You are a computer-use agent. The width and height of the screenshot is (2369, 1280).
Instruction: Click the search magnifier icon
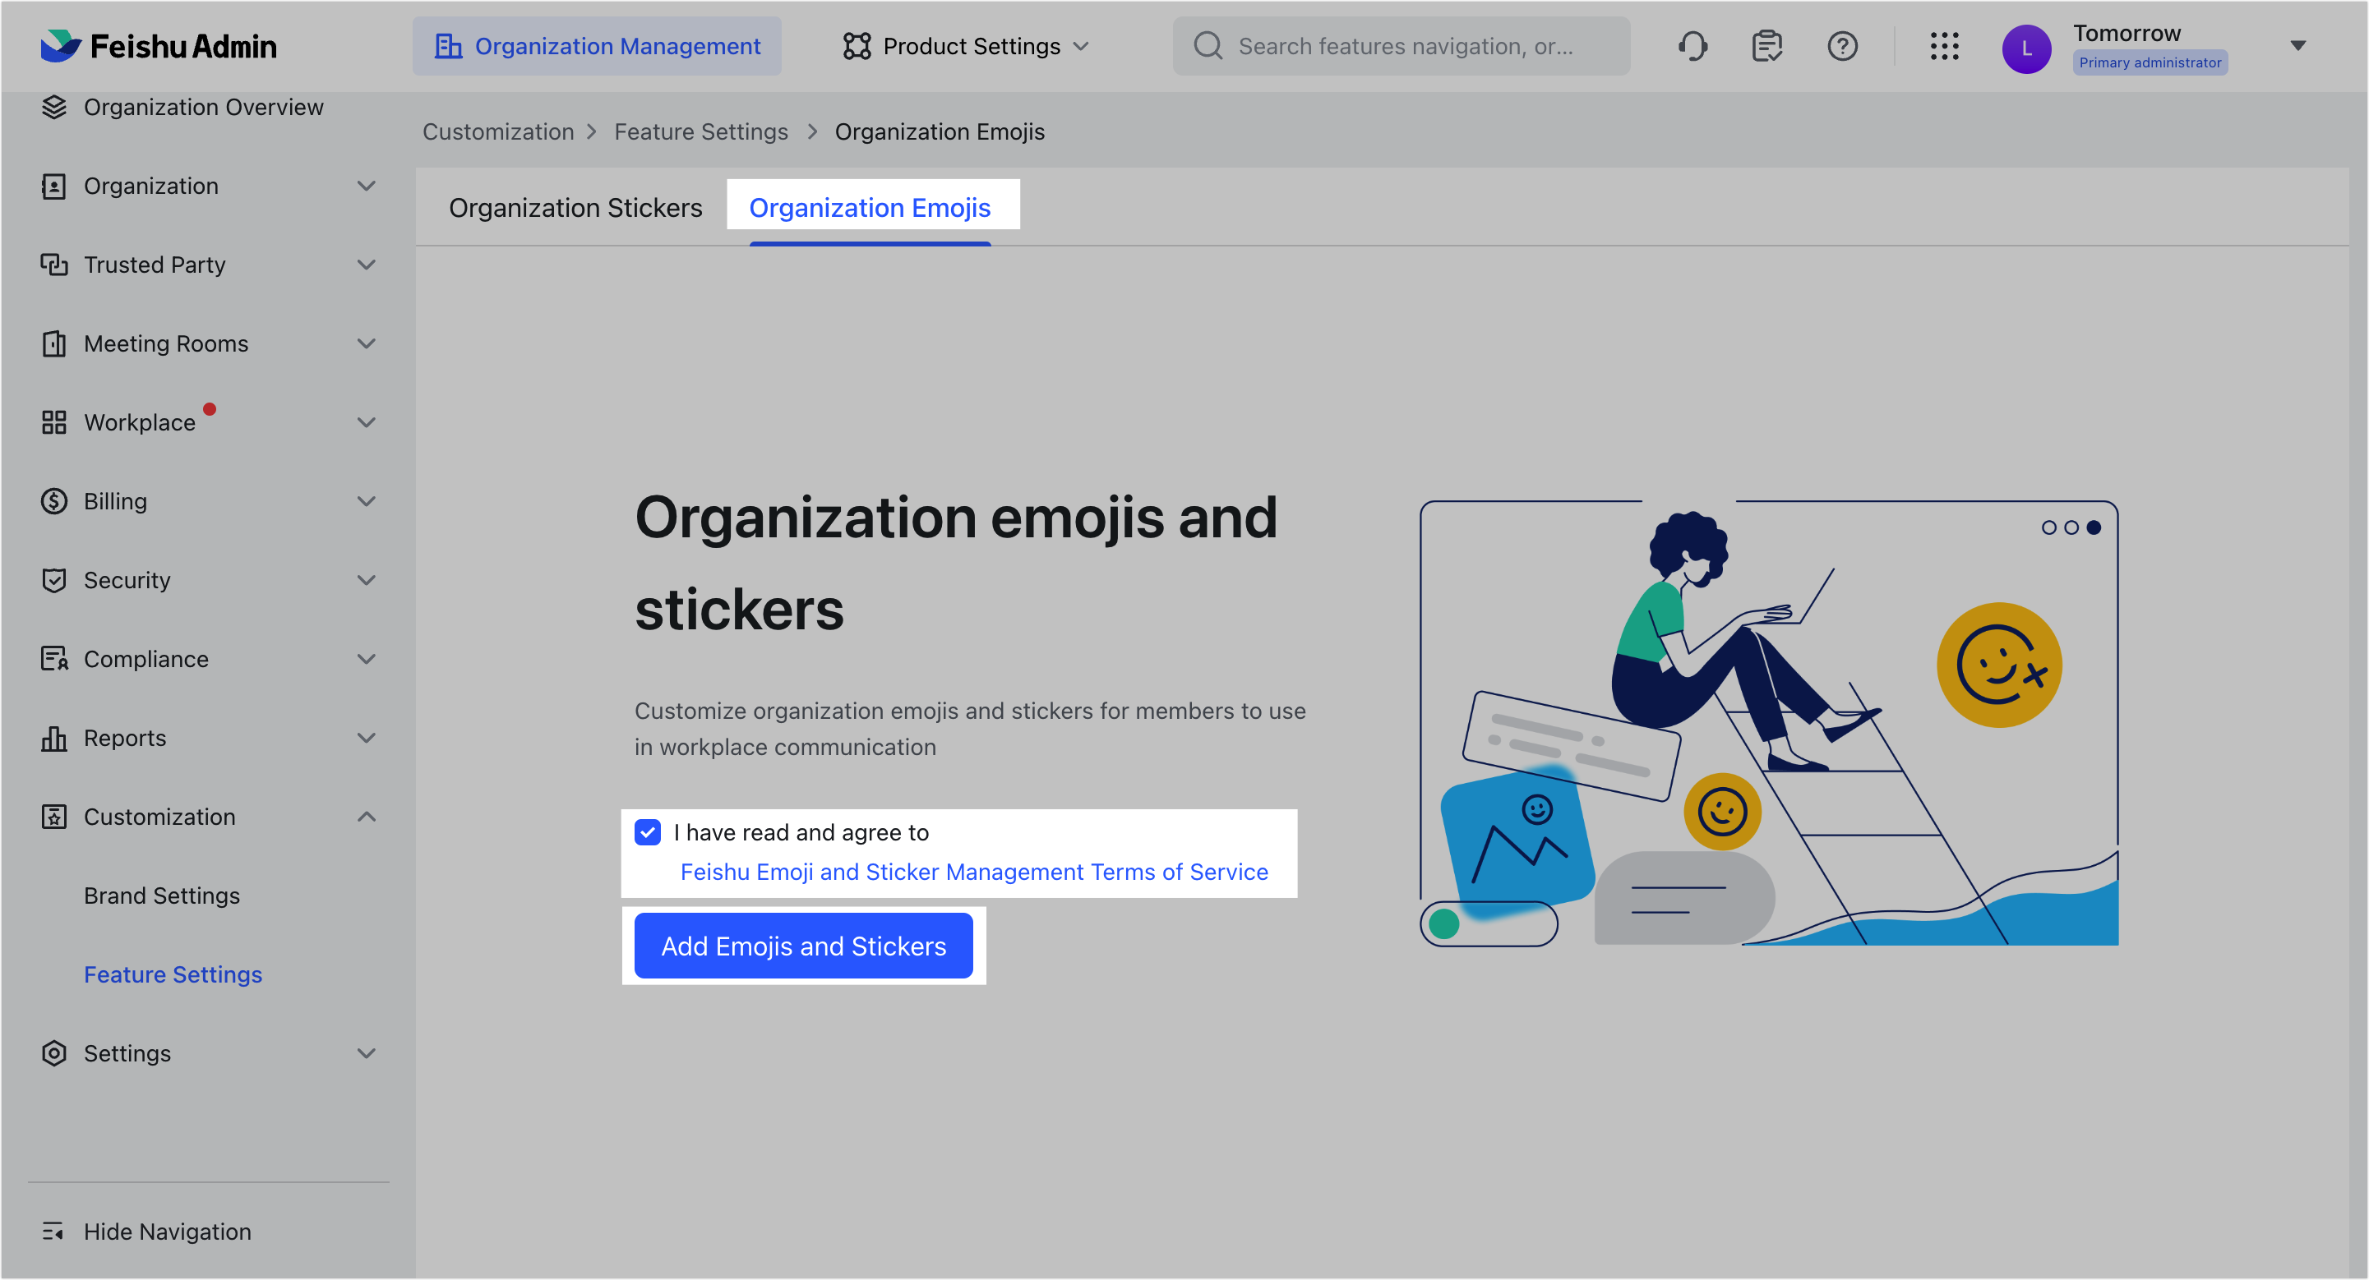(x=1208, y=46)
